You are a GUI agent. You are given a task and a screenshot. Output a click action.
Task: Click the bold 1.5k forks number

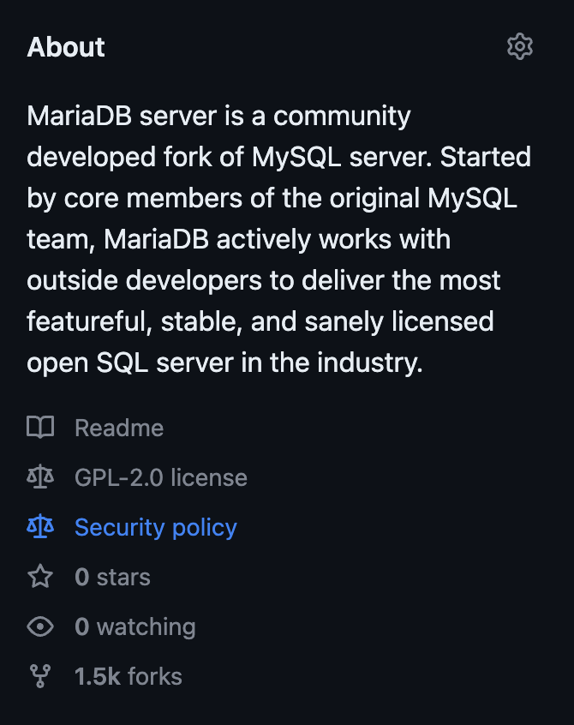pos(98,676)
